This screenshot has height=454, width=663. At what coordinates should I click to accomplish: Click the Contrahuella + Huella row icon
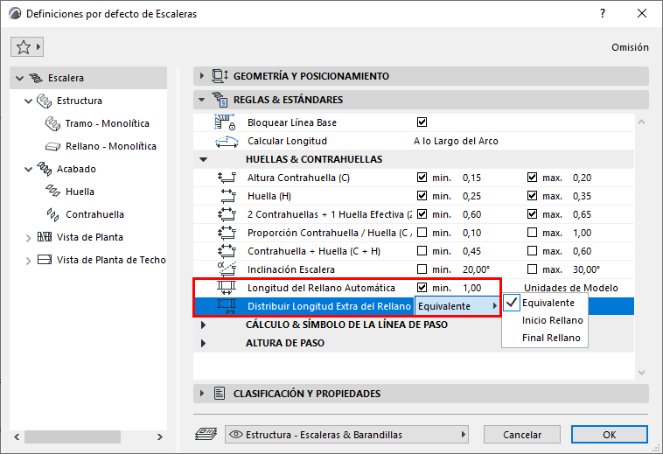click(x=227, y=251)
